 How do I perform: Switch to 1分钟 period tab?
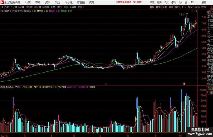click(x=14, y=7)
